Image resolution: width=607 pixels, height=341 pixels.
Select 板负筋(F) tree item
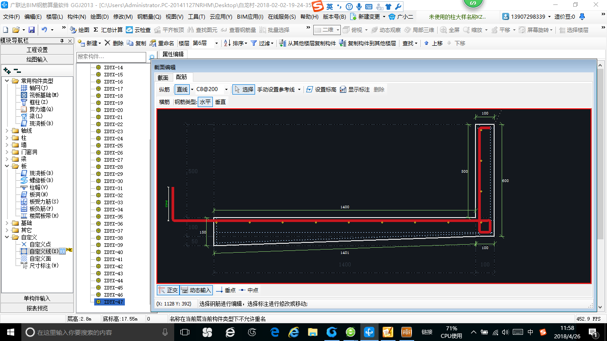pyautogui.click(x=37, y=209)
